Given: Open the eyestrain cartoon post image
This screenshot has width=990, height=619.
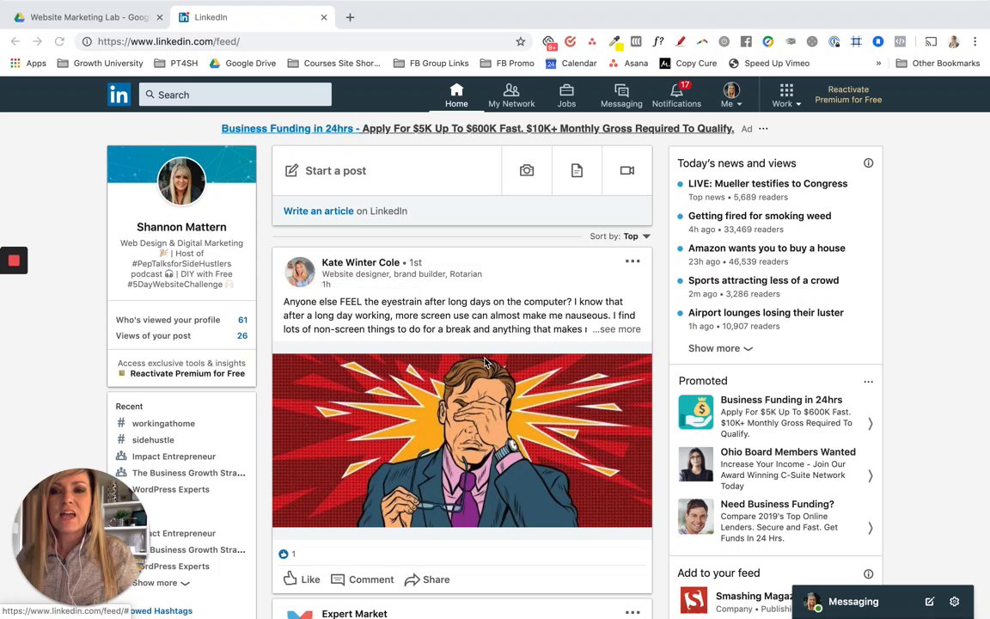Looking at the screenshot, I should pos(462,440).
